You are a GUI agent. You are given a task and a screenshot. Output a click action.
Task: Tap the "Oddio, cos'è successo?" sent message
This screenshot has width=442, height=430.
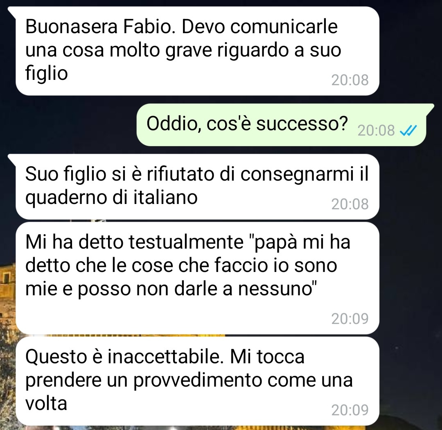coord(282,125)
